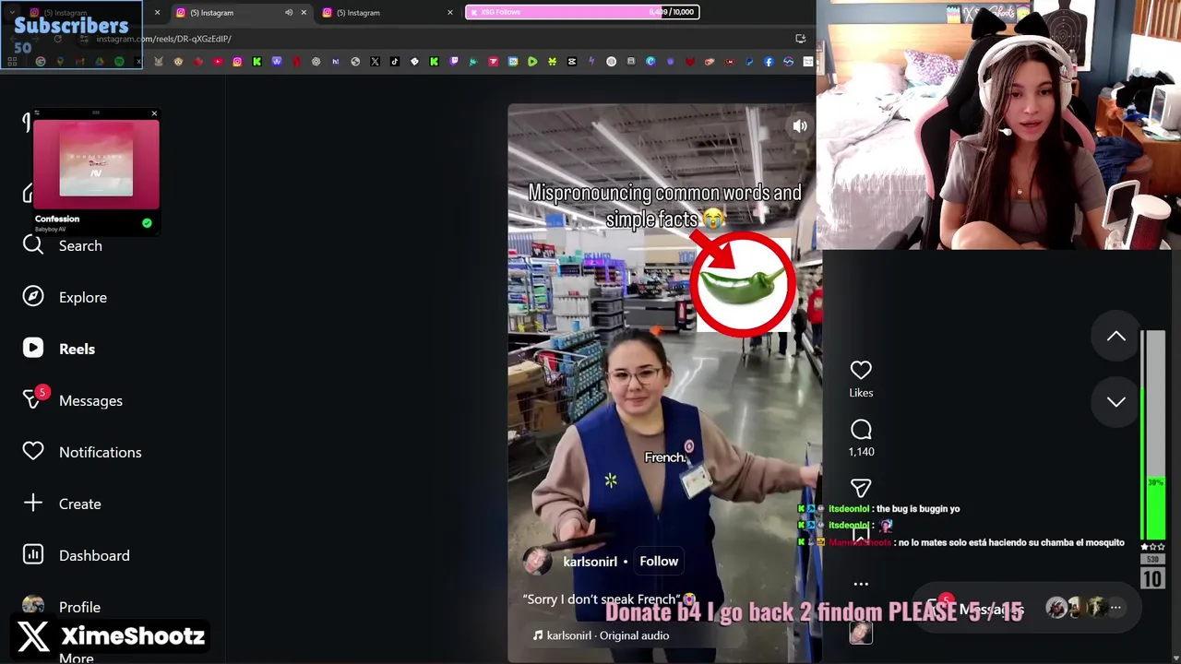Viewport: 1181px width, 664px height.
Task: Share the reel with paper plane icon
Action: pos(861,488)
